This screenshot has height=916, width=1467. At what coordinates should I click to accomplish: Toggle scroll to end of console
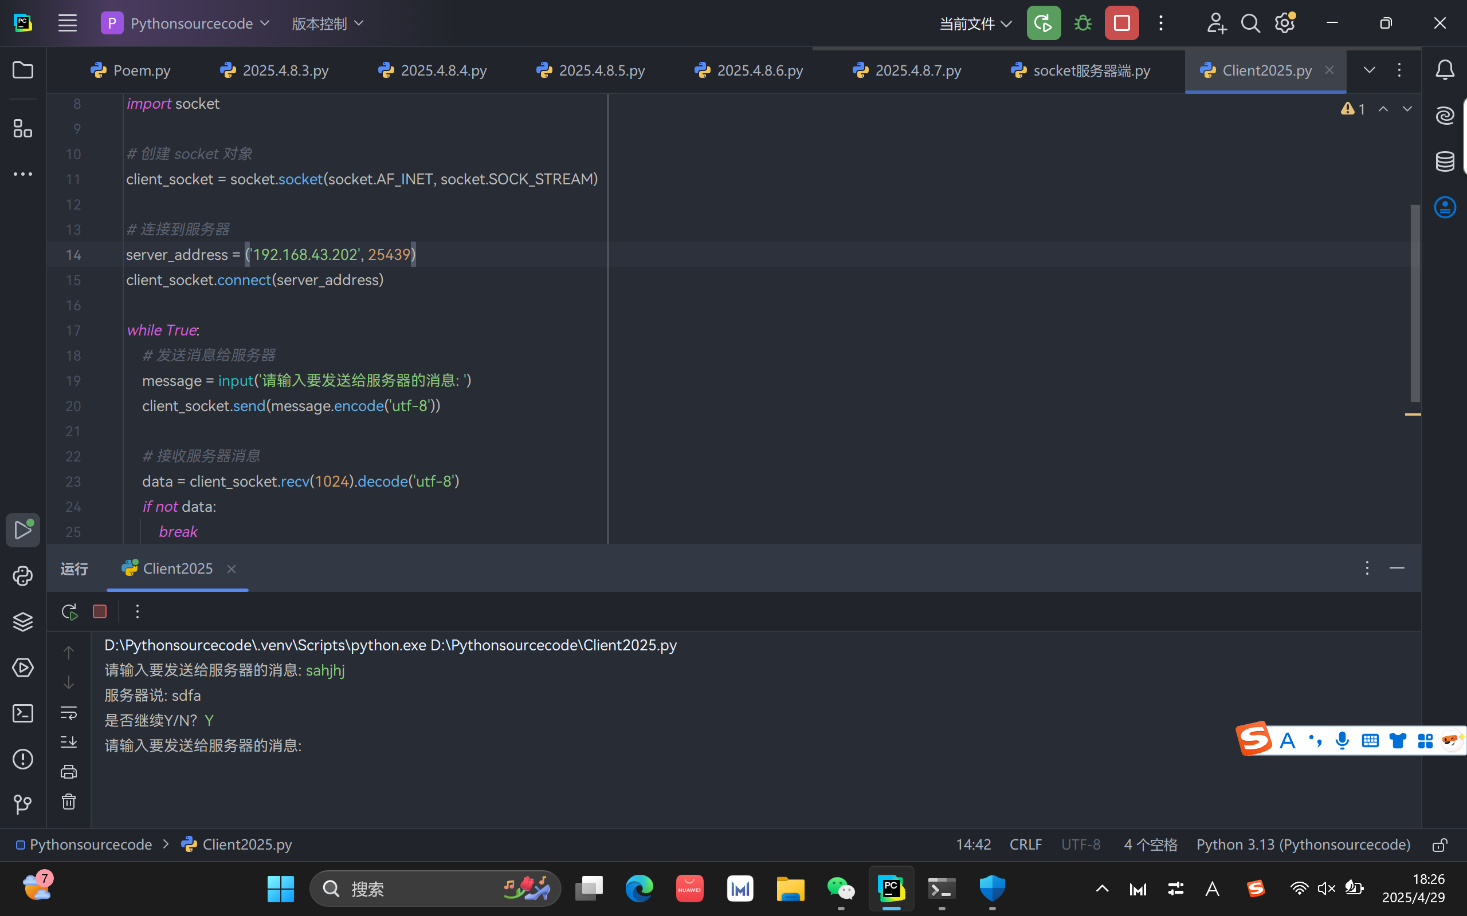[69, 742]
